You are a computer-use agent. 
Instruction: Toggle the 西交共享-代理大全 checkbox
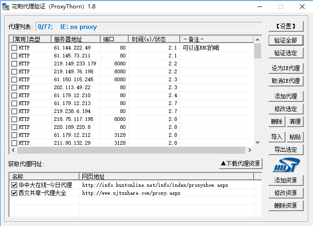click(x=15, y=193)
